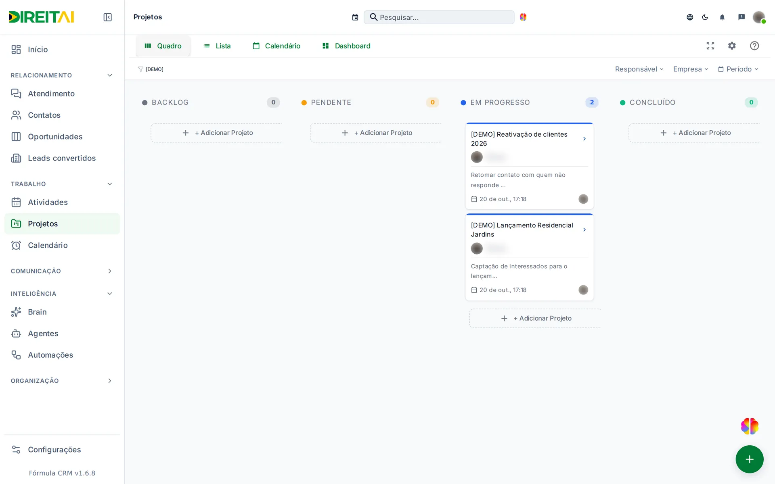
Task: Open Brain in the sidebar
Action: [62, 312]
